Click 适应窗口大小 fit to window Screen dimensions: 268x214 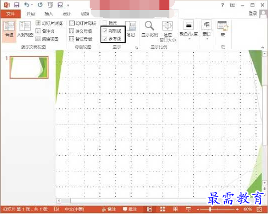(168, 31)
